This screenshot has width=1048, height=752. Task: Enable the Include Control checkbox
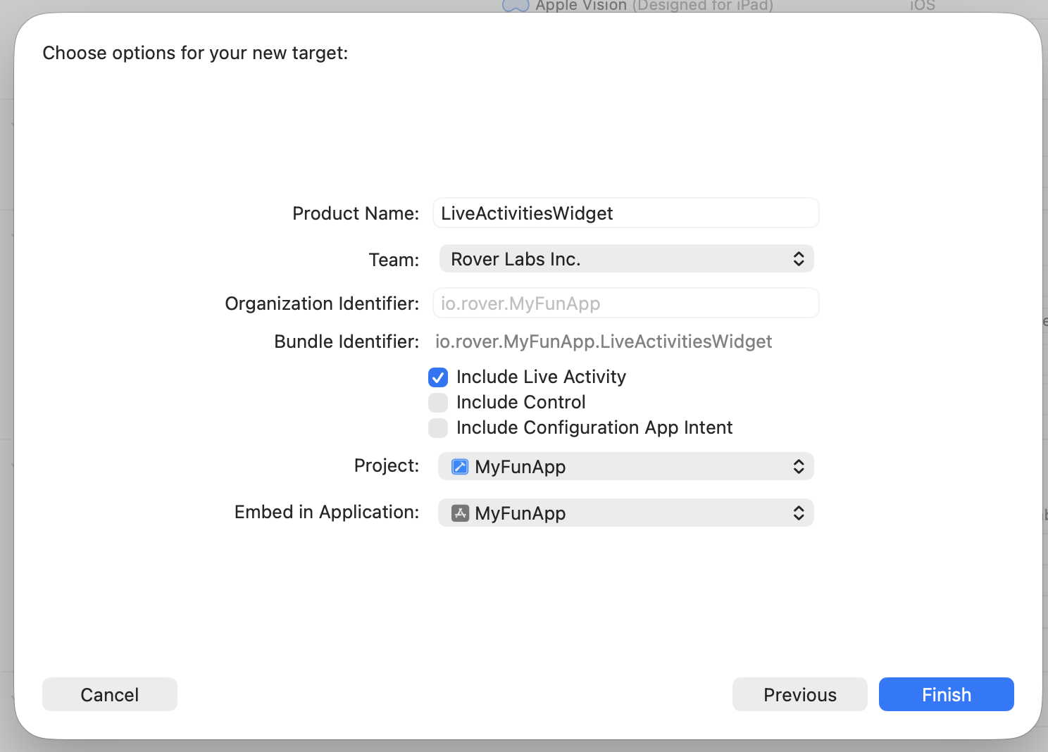point(438,402)
